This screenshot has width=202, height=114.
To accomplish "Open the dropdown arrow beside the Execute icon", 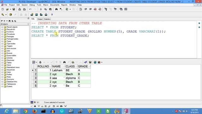I will tap(70, 9).
